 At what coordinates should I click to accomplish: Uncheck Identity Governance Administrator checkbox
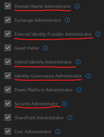click(x=8, y=76)
